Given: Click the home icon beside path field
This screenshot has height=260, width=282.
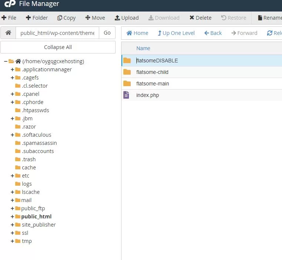Looking at the screenshot, I should (x=8, y=33).
